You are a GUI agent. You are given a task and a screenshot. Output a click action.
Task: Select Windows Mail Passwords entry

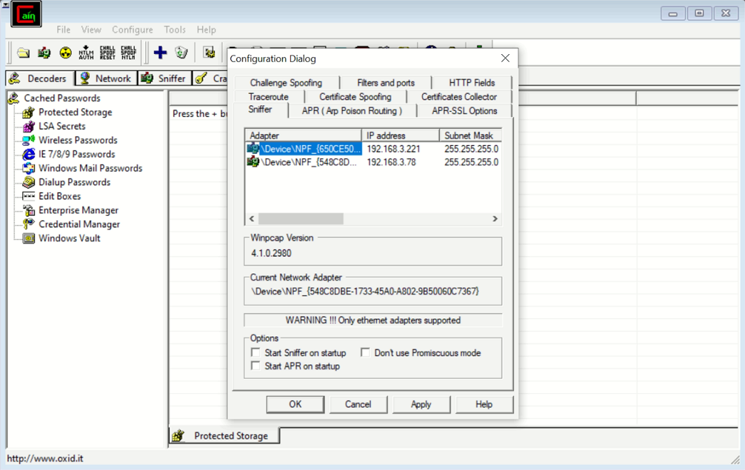click(x=91, y=168)
